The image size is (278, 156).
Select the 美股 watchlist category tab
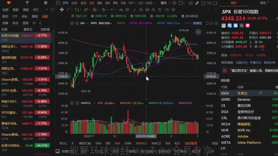pos(15,10)
